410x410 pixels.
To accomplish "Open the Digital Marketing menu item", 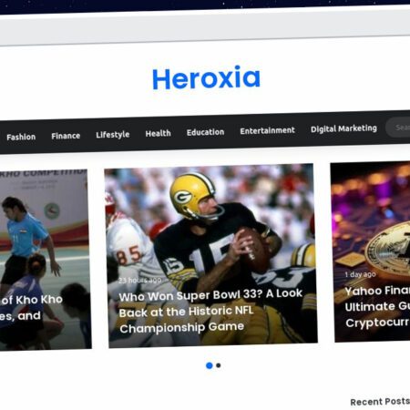I will pyautogui.click(x=343, y=128).
